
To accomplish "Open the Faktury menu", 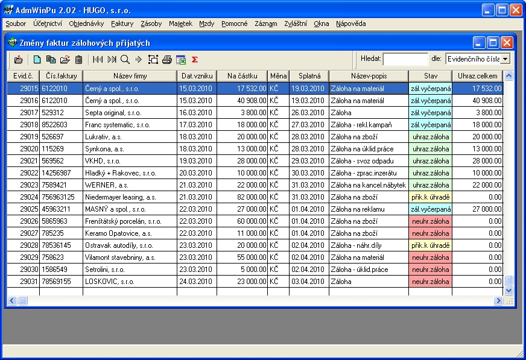I will point(122,24).
